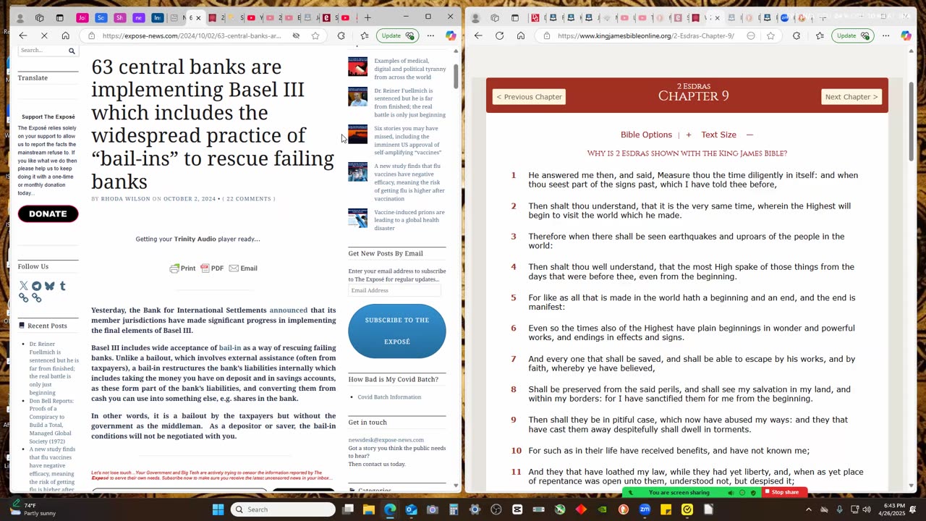Switch to the 'Jo' tab in left browser
This screenshot has width=926, height=521.
(82, 17)
